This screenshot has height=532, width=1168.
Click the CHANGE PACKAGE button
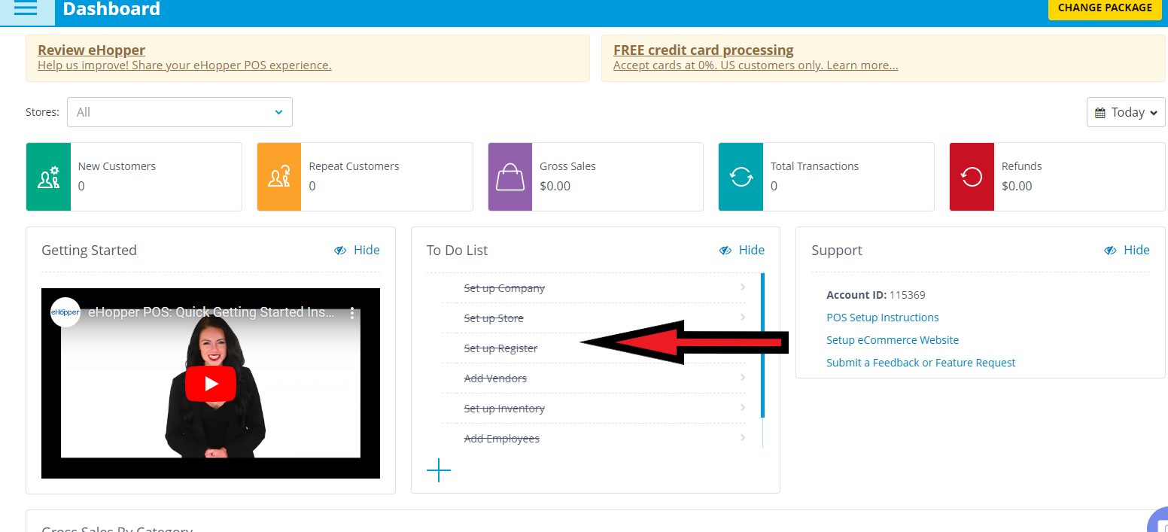[x=1105, y=8]
